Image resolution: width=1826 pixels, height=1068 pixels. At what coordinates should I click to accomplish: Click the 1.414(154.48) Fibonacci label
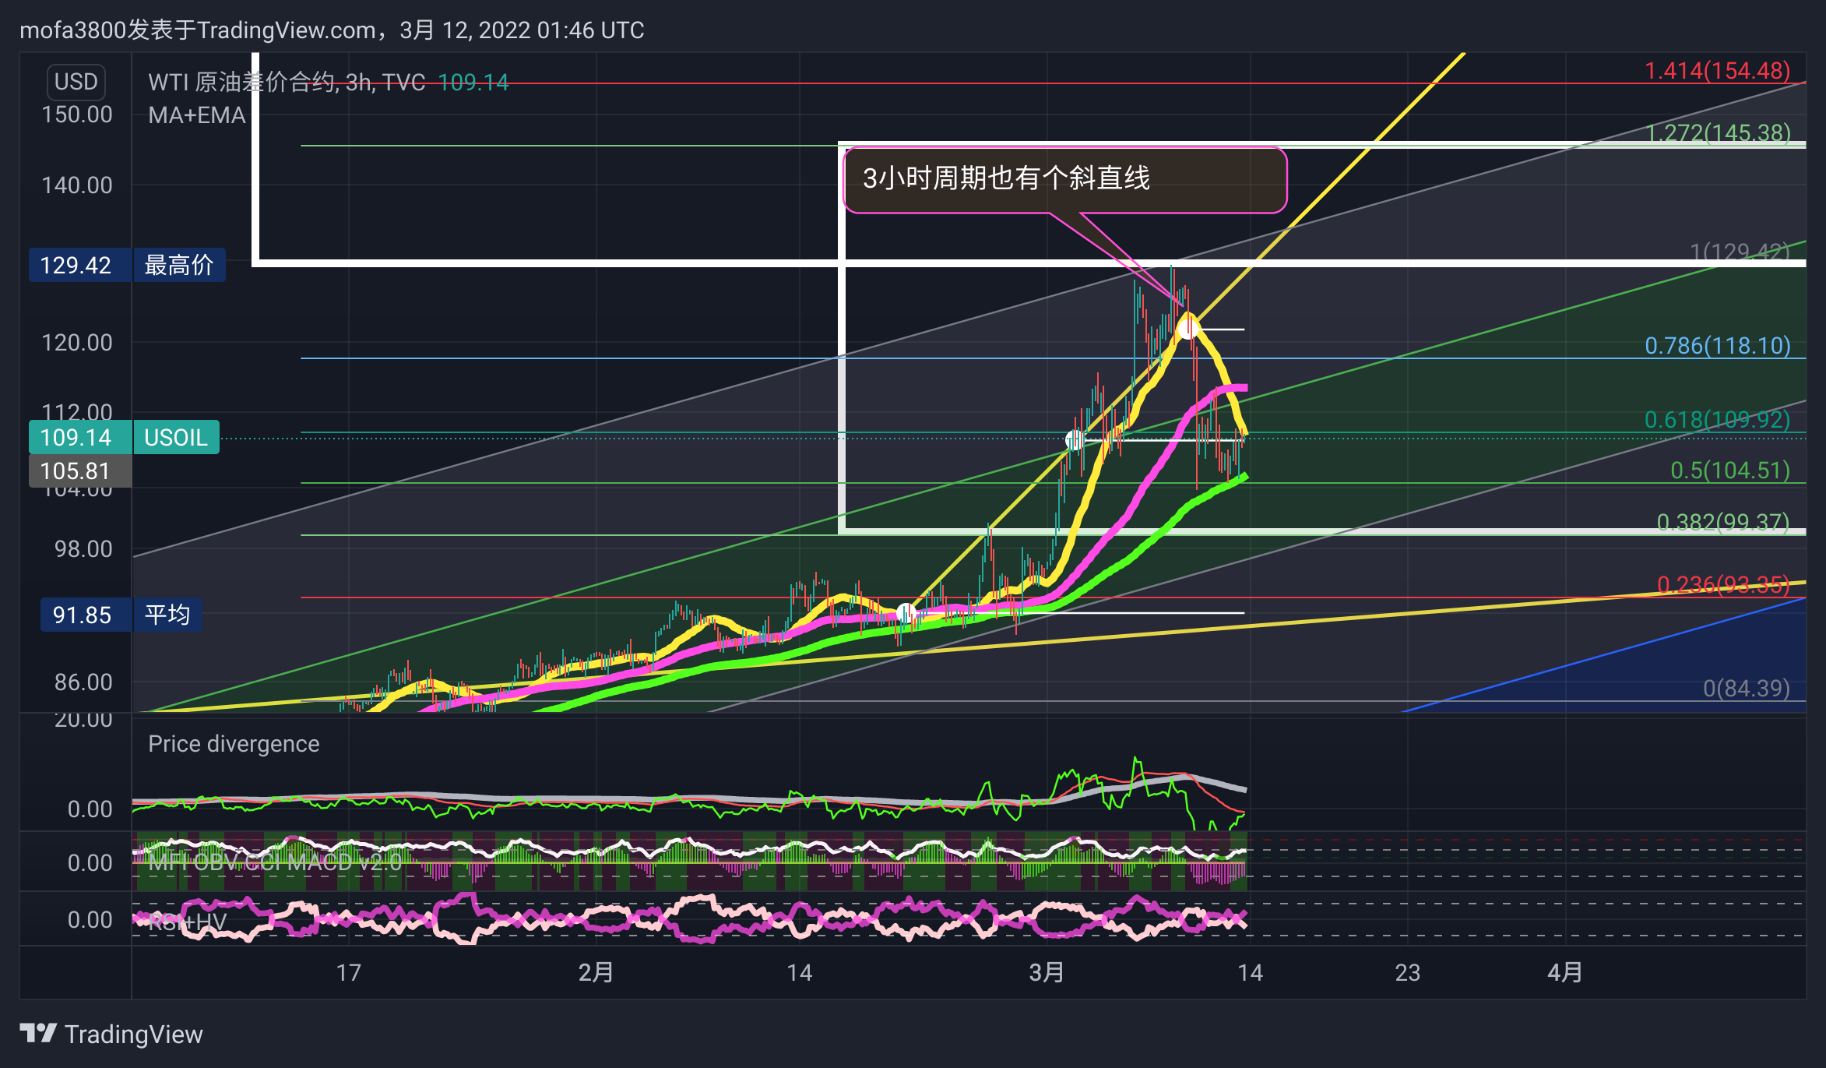click(x=1717, y=71)
